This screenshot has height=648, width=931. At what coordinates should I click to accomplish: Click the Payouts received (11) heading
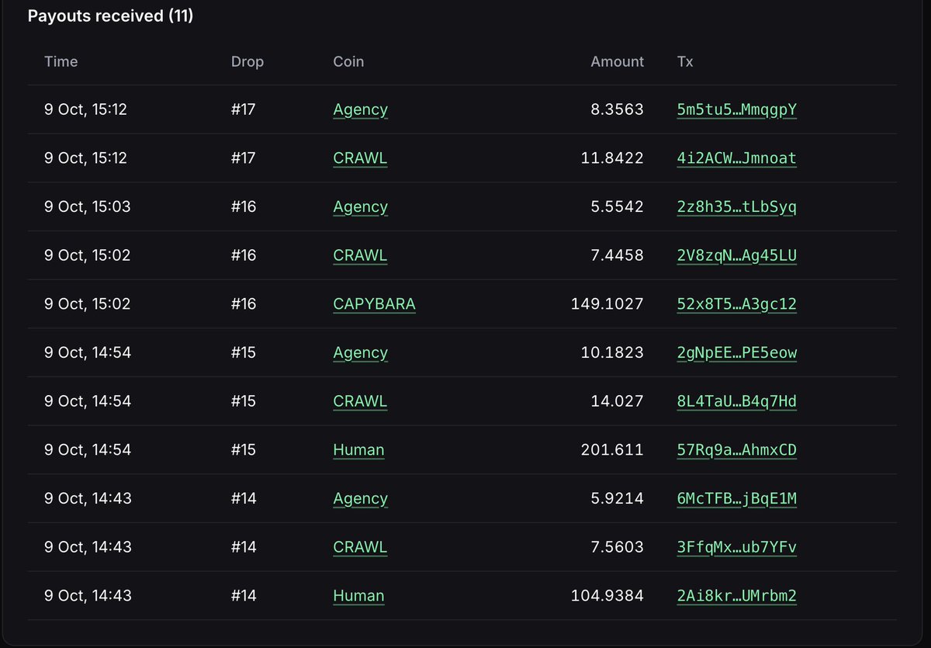pos(110,16)
